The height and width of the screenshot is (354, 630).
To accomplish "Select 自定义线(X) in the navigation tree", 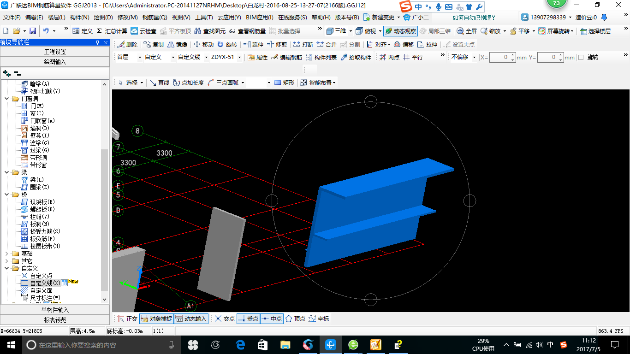I will [x=45, y=283].
